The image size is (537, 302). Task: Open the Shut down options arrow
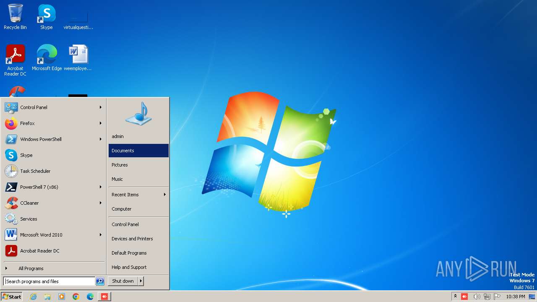(x=141, y=281)
